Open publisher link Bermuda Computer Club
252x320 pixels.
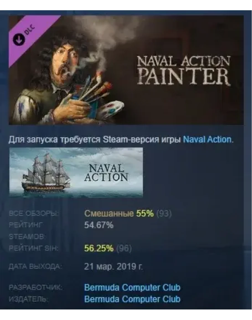[132, 299]
